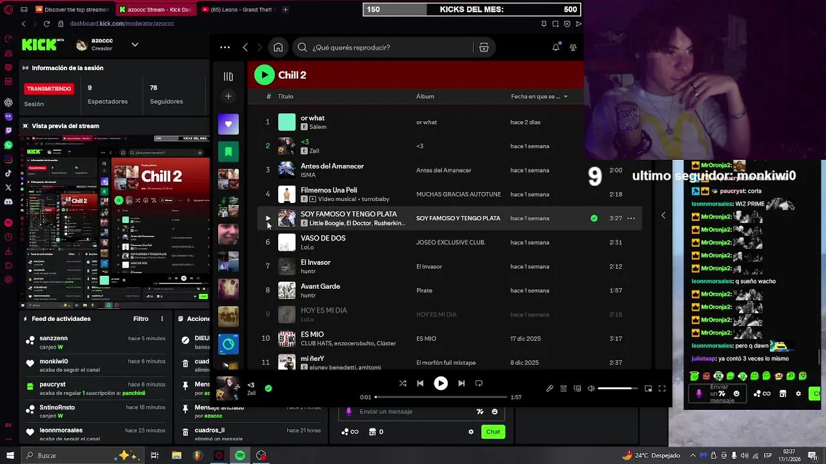Select the song VASO DE DOS

coord(323,238)
